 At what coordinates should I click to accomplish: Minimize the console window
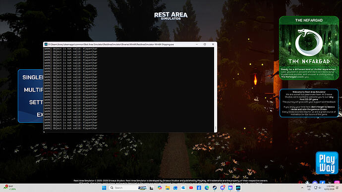point(197,45)
